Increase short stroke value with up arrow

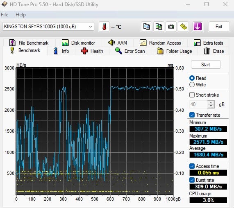[211, 103]
